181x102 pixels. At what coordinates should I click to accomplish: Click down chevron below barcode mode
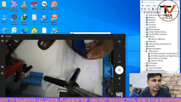(x=119, y=84)
